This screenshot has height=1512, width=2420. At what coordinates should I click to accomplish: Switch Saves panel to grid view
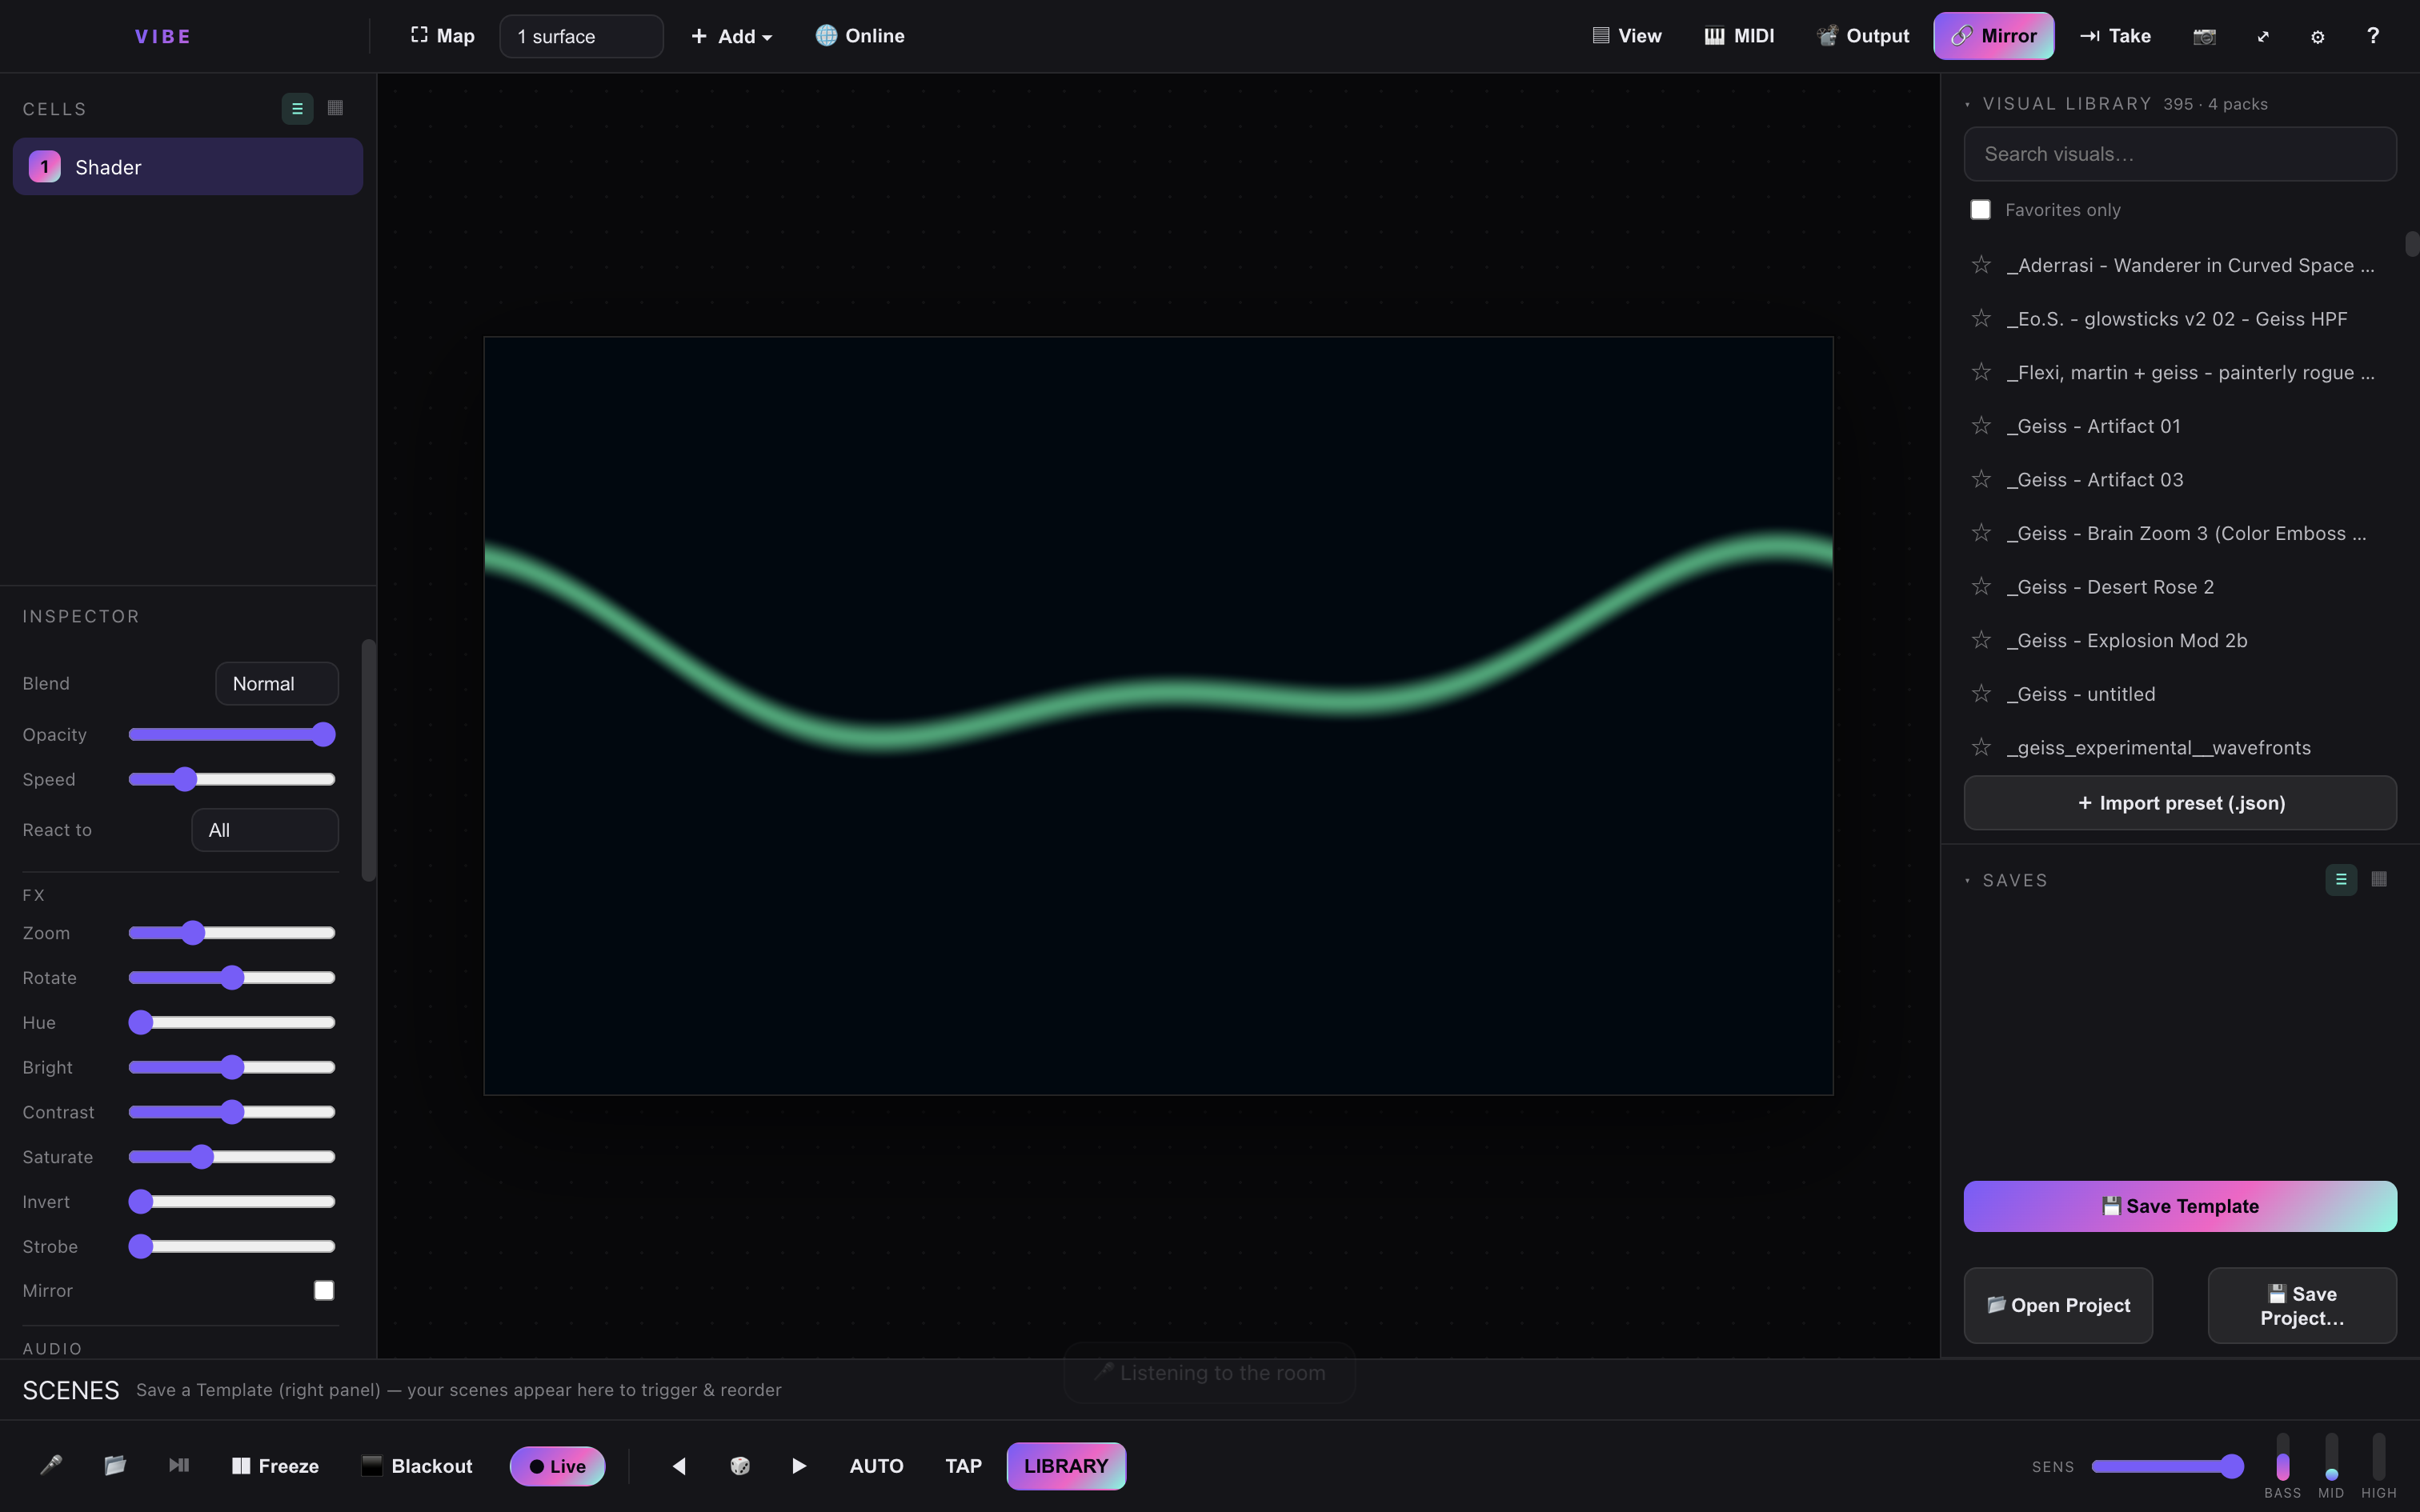[2380, 880]
